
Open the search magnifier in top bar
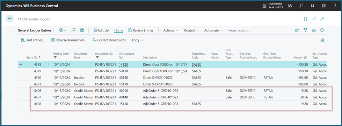tap(301, 6)
